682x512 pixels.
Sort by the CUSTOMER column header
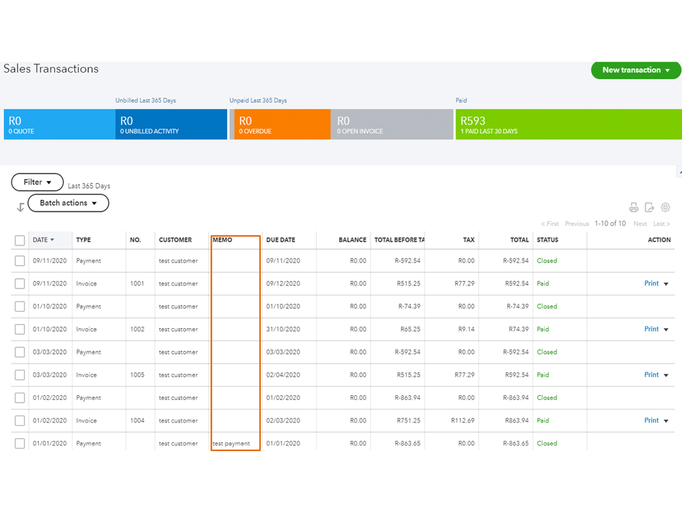pos(175,240)
